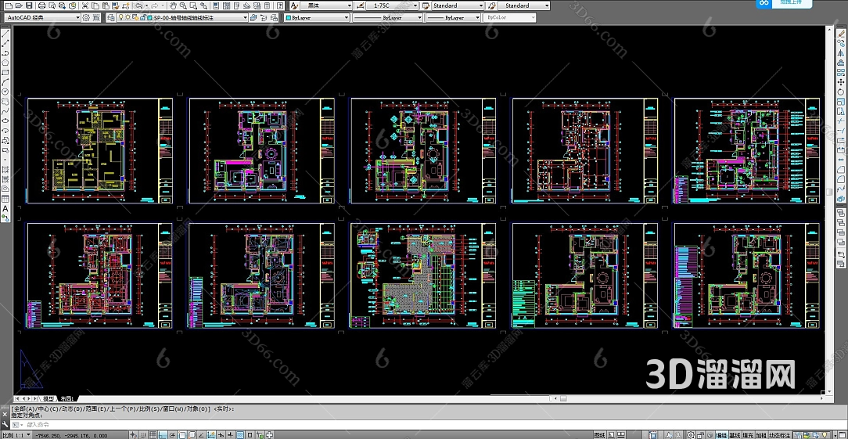Expand the AutoCAD 经典 workspace dropdown
This screenshot has width=848, height=439.
(x=42, y=18)
